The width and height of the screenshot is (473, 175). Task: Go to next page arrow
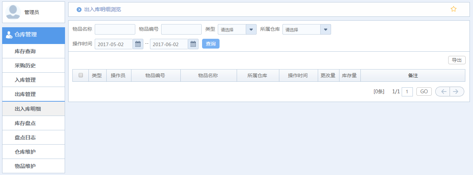tap(456, 92)
